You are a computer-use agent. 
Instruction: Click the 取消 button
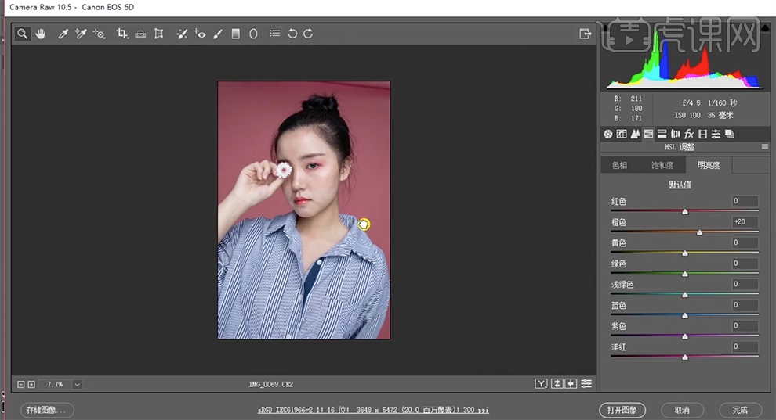pos(682,410)
